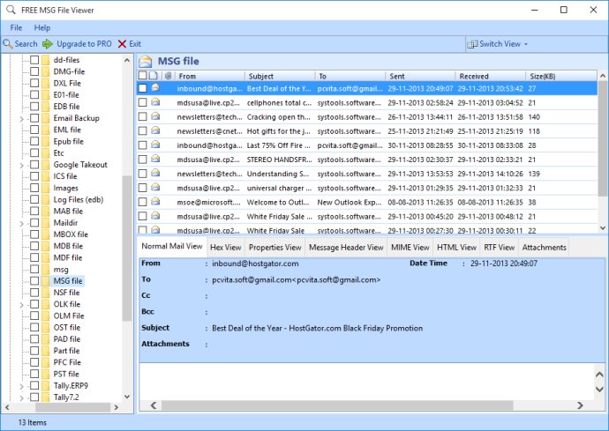Tick the PAD file folder checkbox
Screen dimensions: 609x431
pyautogui.click(x=34, y=339)
